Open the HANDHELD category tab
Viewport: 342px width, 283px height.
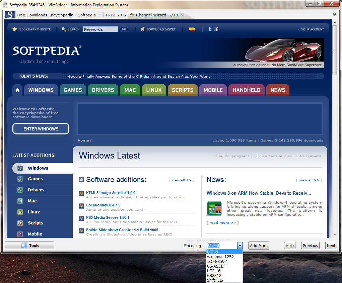tap(247, 90)
